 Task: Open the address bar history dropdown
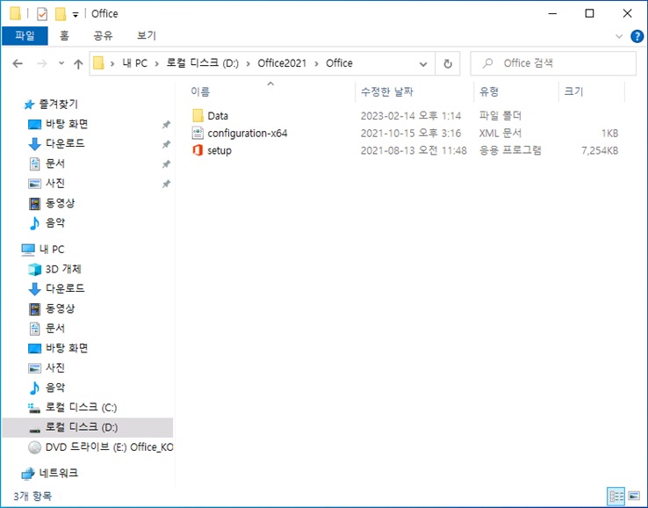click(x=423, y=63)
